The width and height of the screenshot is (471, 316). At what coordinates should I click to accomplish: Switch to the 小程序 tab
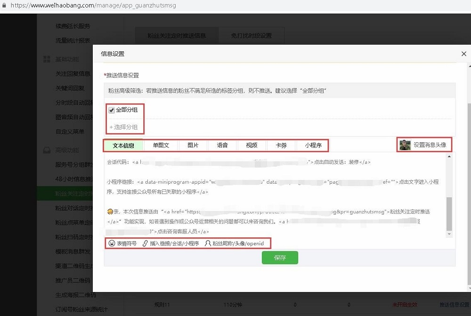(x=313, y=146)
